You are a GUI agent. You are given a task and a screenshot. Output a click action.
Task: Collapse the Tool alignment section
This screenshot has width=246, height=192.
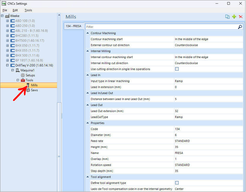(x=87, y=177)
